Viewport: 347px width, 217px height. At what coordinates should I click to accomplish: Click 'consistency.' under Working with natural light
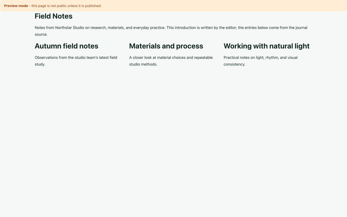coord(234,64)
